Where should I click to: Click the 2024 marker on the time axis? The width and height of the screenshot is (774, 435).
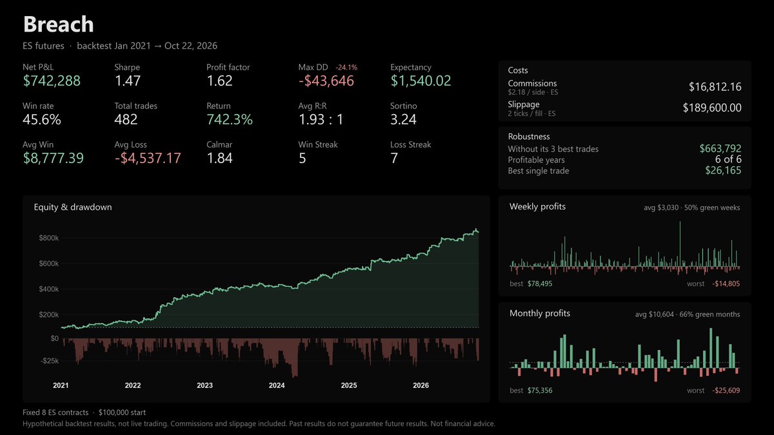[x=277, y=385]
